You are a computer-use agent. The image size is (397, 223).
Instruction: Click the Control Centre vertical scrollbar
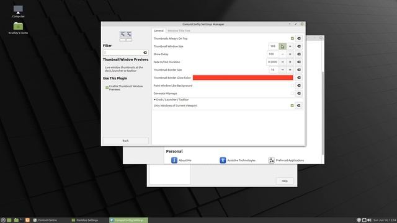[323, 113]
